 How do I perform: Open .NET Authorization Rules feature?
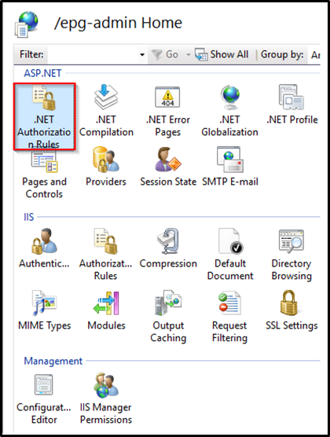(44, 116)
